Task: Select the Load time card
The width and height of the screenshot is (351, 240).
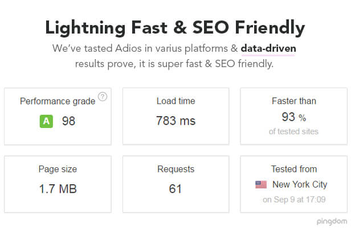Action: click(x=175, y=117)
